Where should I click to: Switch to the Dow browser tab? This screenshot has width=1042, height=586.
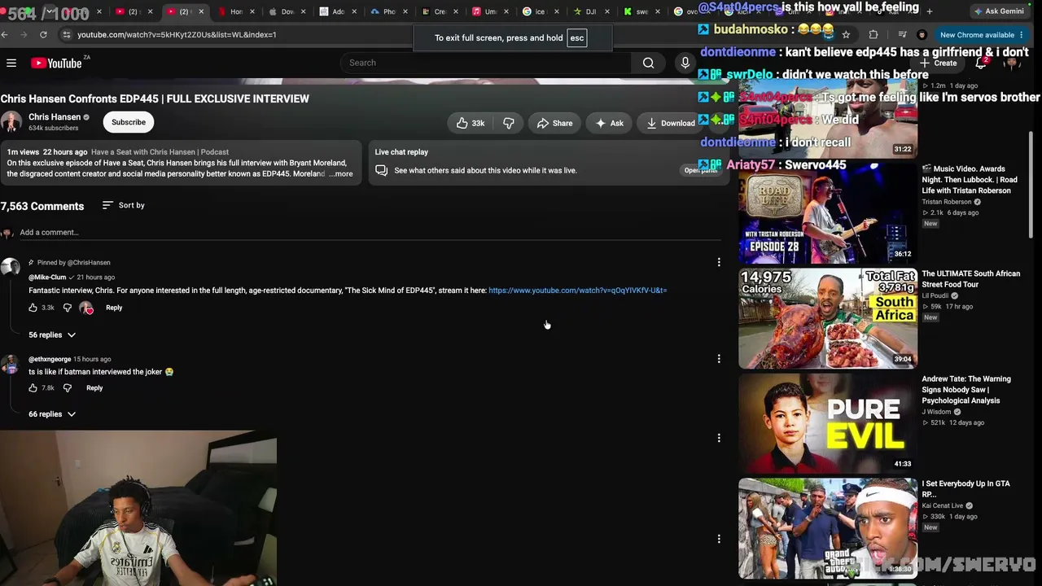tap(287, 11)
